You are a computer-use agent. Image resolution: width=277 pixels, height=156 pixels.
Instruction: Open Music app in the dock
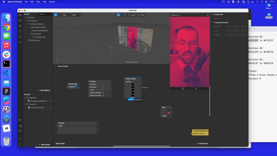coord(6,46)
